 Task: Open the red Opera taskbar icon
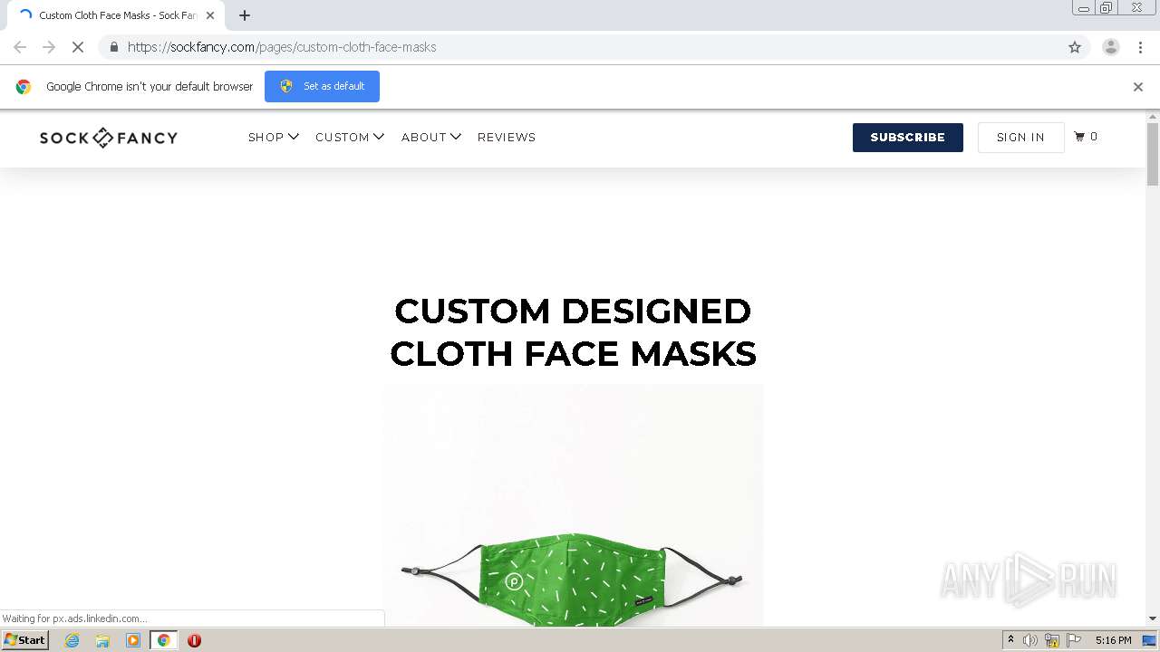pyautogui.click(x=194, y=640)
